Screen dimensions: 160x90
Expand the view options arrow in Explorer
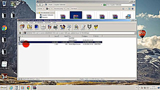pyautogui.click(x=126, y=9)
